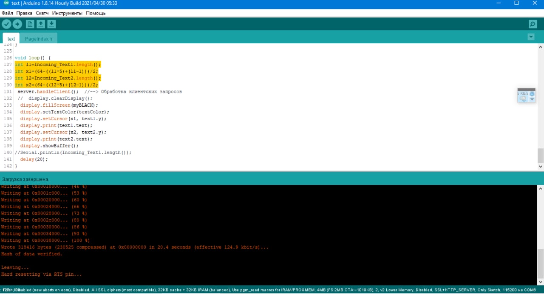This screenshot has height=294, width=544.
Task: Click console line 'Writing at 0x0002c000... (80 %)'
Action: [x=44, y=220]
